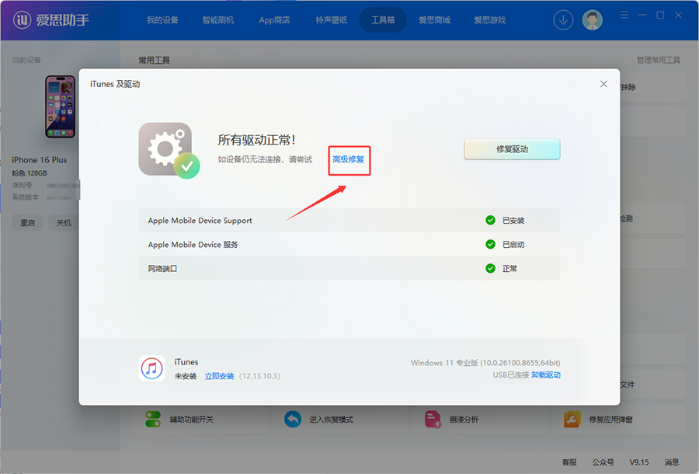
Task: Click the driver gear status icon
Action: click(169, 150)
